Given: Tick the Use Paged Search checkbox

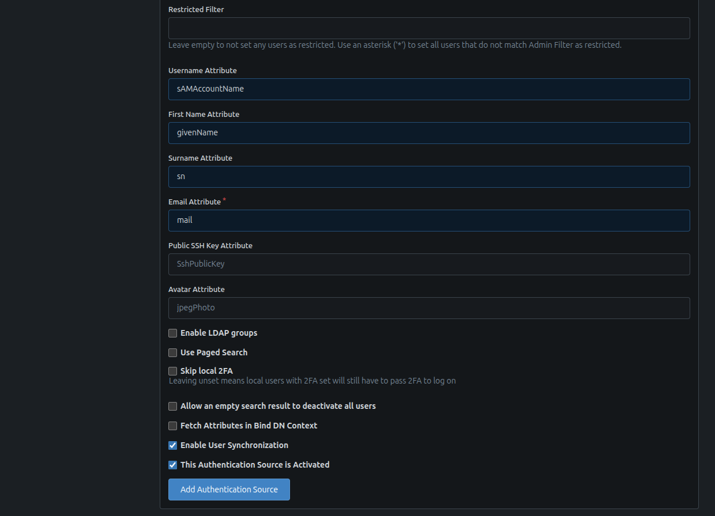Looking at the screenshot, I should pyautogui.click(x=172, y=352).
